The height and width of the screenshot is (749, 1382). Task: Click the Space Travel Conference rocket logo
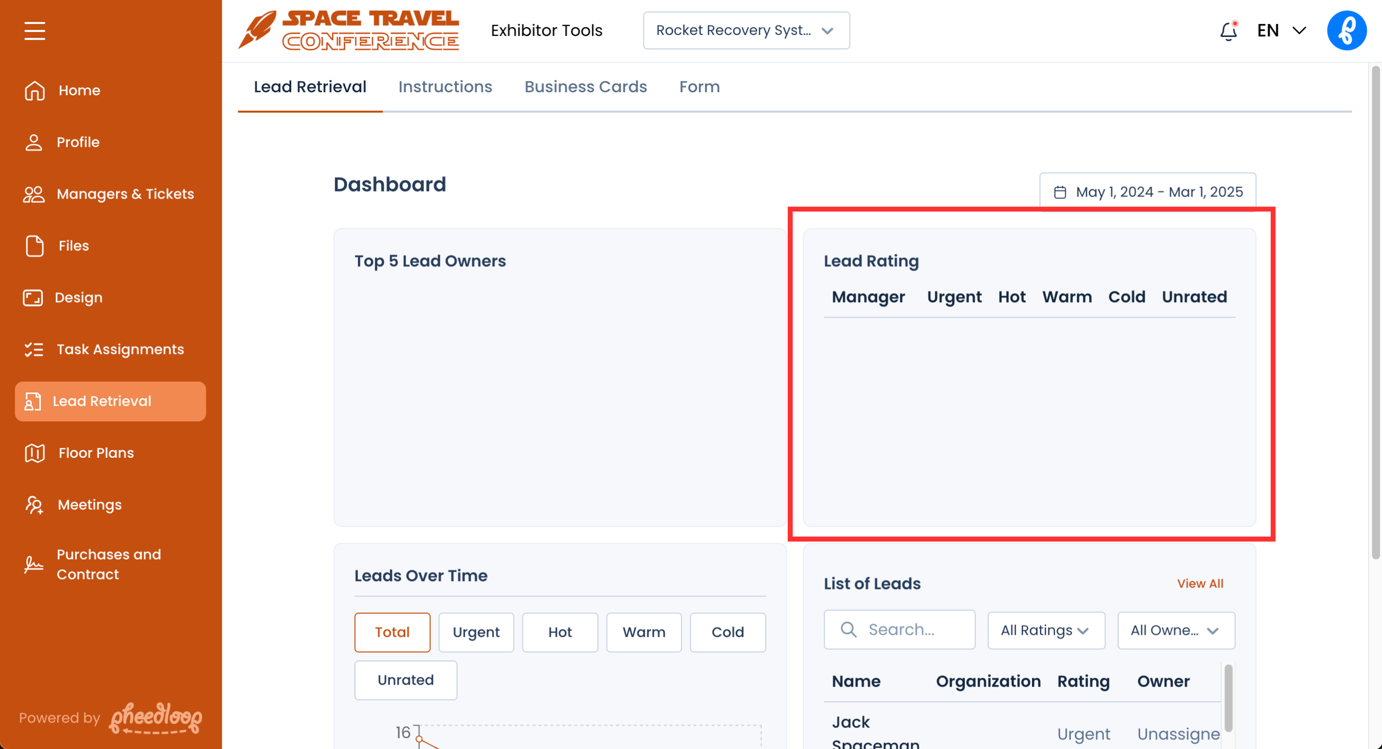click(348, 30)
